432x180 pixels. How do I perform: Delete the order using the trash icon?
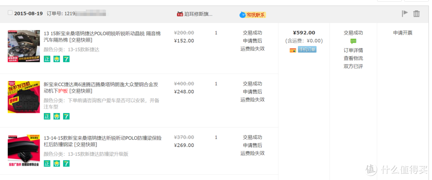click(x=416, y=14)
